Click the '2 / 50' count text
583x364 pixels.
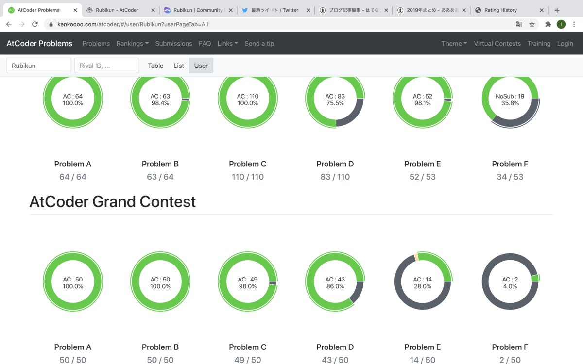pyautogui.click(x=510, y=360)
